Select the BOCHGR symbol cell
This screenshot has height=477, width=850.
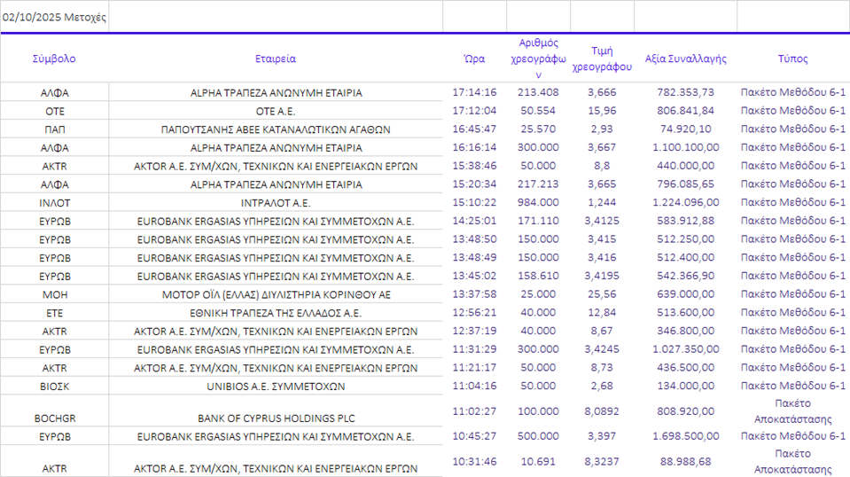55,418
